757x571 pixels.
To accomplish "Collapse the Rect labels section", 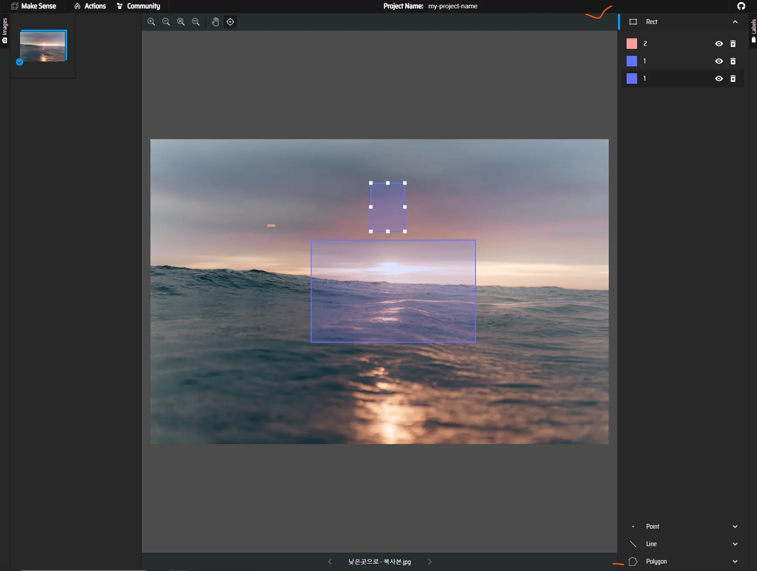I will pyautogui.click(x=735, y=22).
